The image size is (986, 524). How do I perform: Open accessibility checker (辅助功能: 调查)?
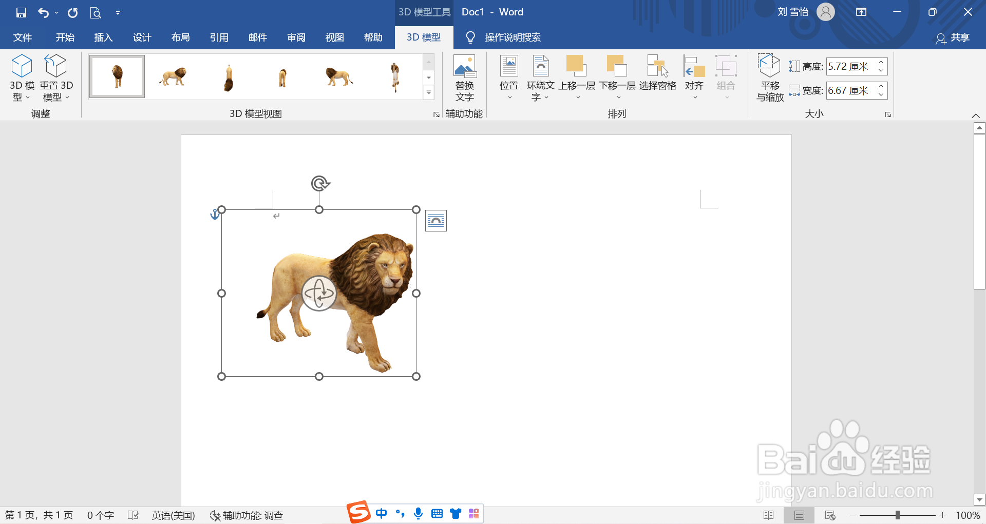pos(246,515)
